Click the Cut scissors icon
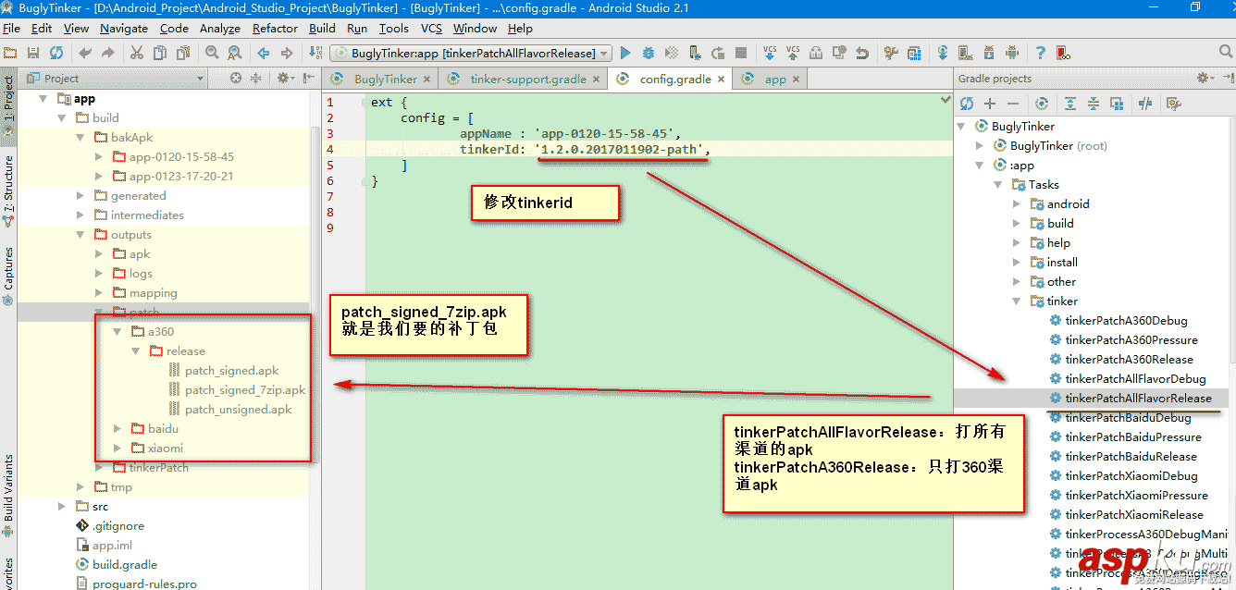Viewport: 1236px width, 590px height. tap(137, 54)
